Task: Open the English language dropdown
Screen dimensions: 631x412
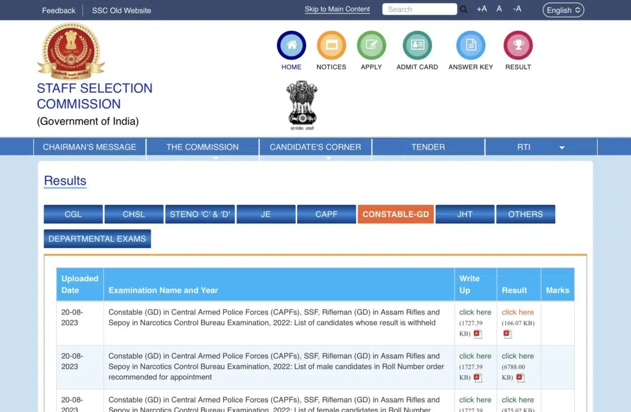Action: [563, 10]
